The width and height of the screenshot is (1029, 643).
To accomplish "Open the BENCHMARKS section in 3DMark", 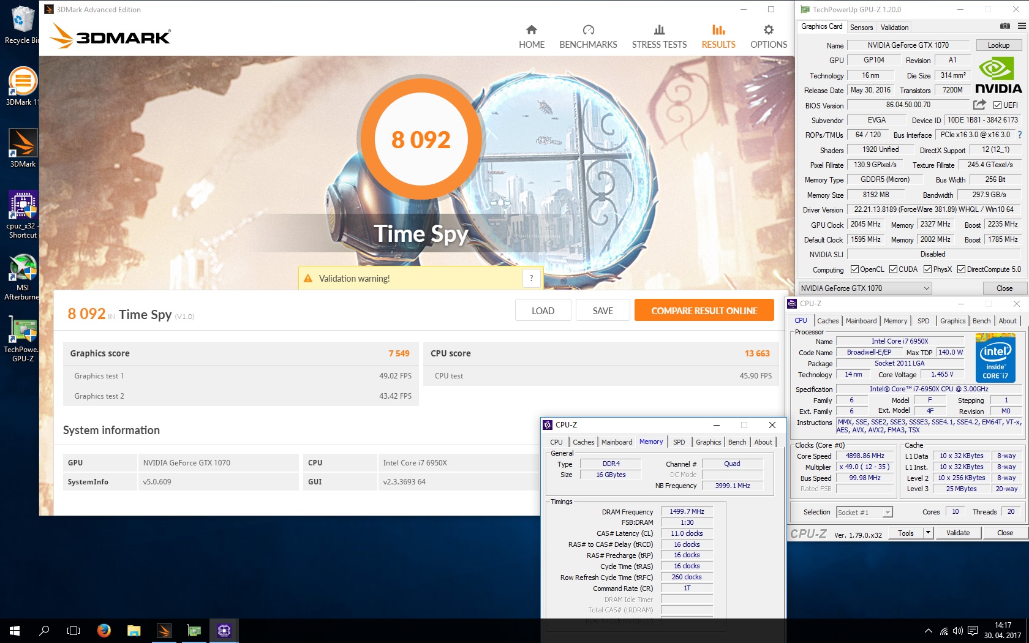I will (588, 37).
